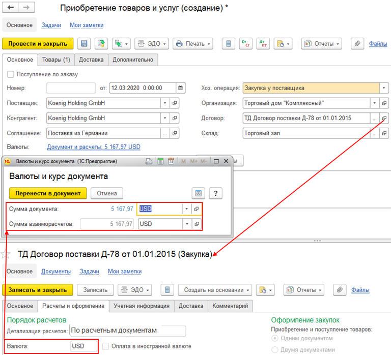Click the Dt/Kt postings icon
This screenshot has height=355, width=391.
[x=263, y=44]
